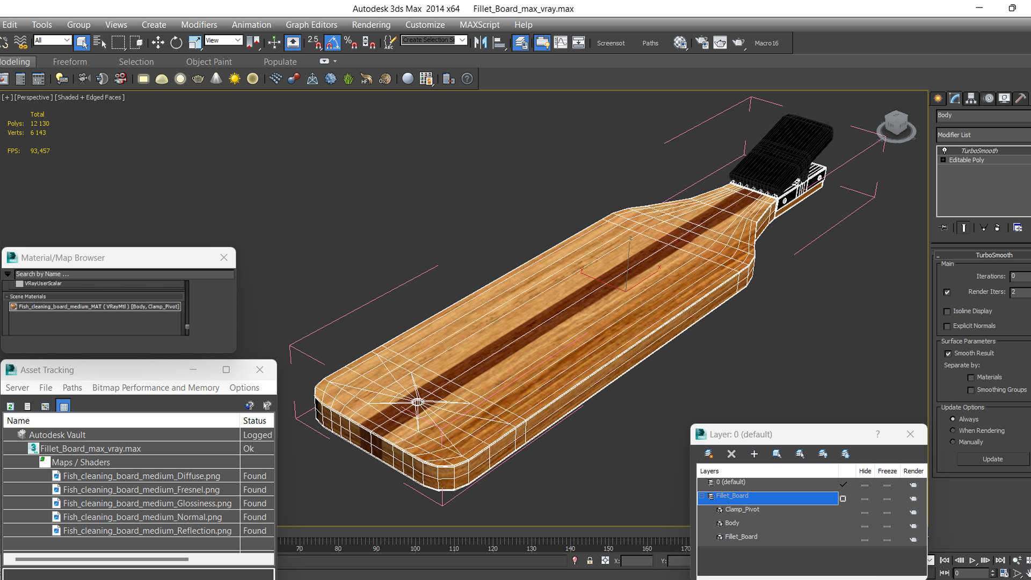This screenshot has width=1031, height=580.
Task: Select the Manually update option
Action: (x=953, y=441)
